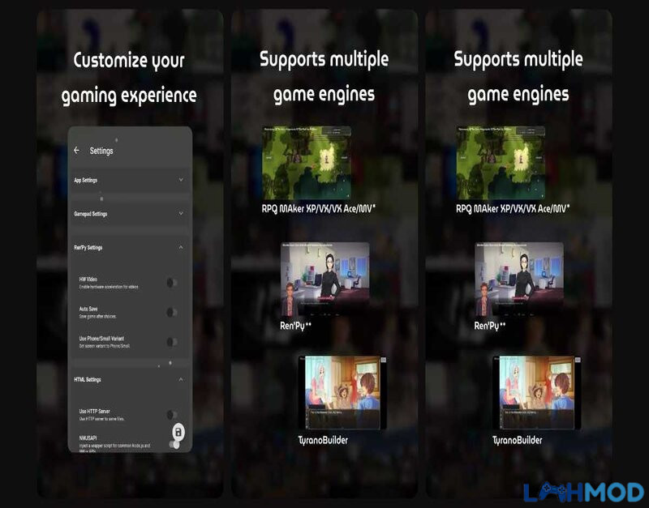The width and height of the screenshot is (649, 508).
Task: Click the TyranoBuilder caption in right card
Action: [517, 440]
